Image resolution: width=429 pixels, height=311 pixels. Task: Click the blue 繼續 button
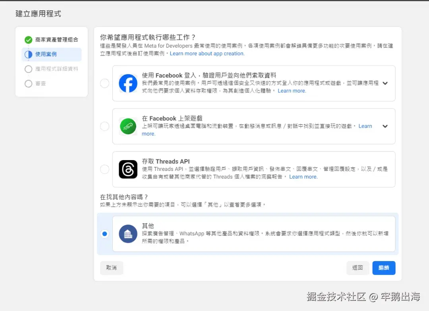pos(384,268)
